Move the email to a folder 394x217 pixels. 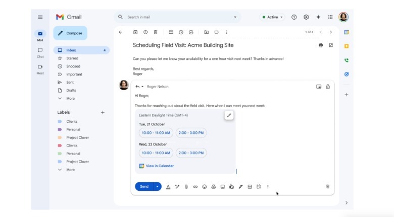[x=206, y=32]
